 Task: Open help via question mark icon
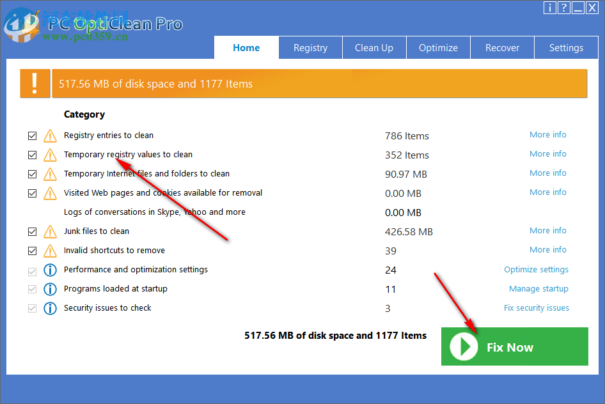[x=563, y=8]
